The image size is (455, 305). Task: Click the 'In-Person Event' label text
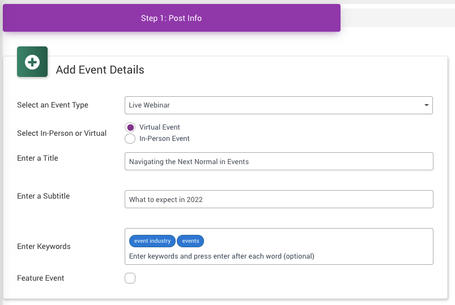pos(164,139)
